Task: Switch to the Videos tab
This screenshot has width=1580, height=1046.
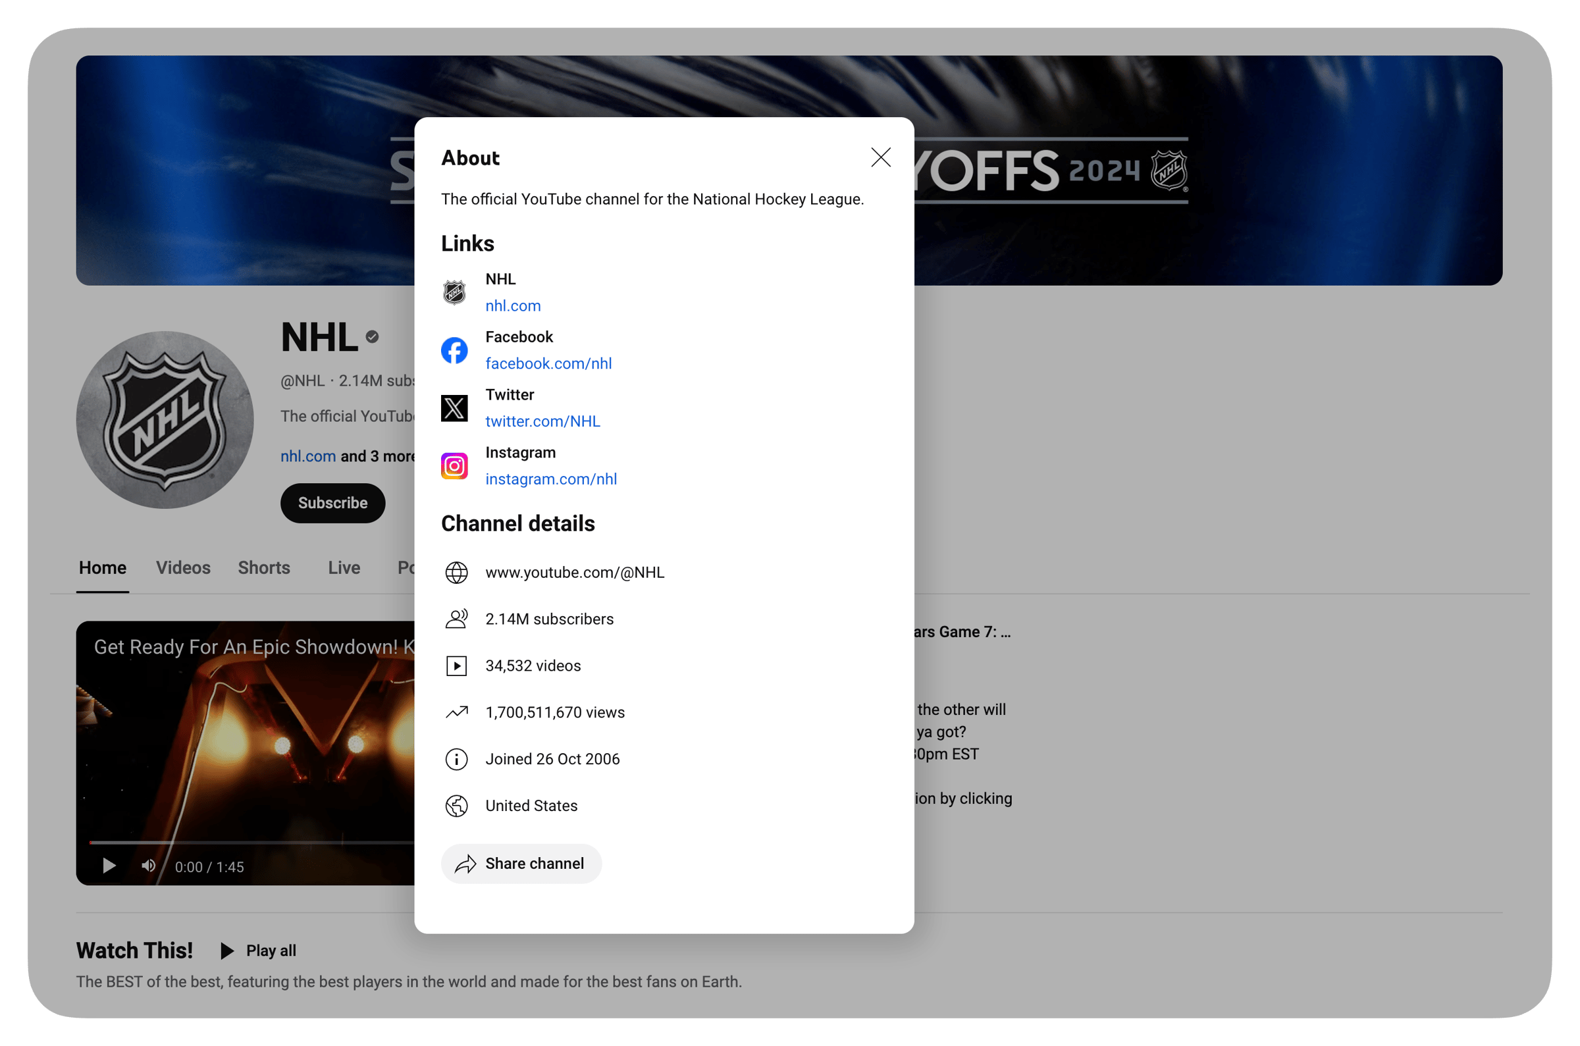Action: pyautogui.click(x=184, y=567)
